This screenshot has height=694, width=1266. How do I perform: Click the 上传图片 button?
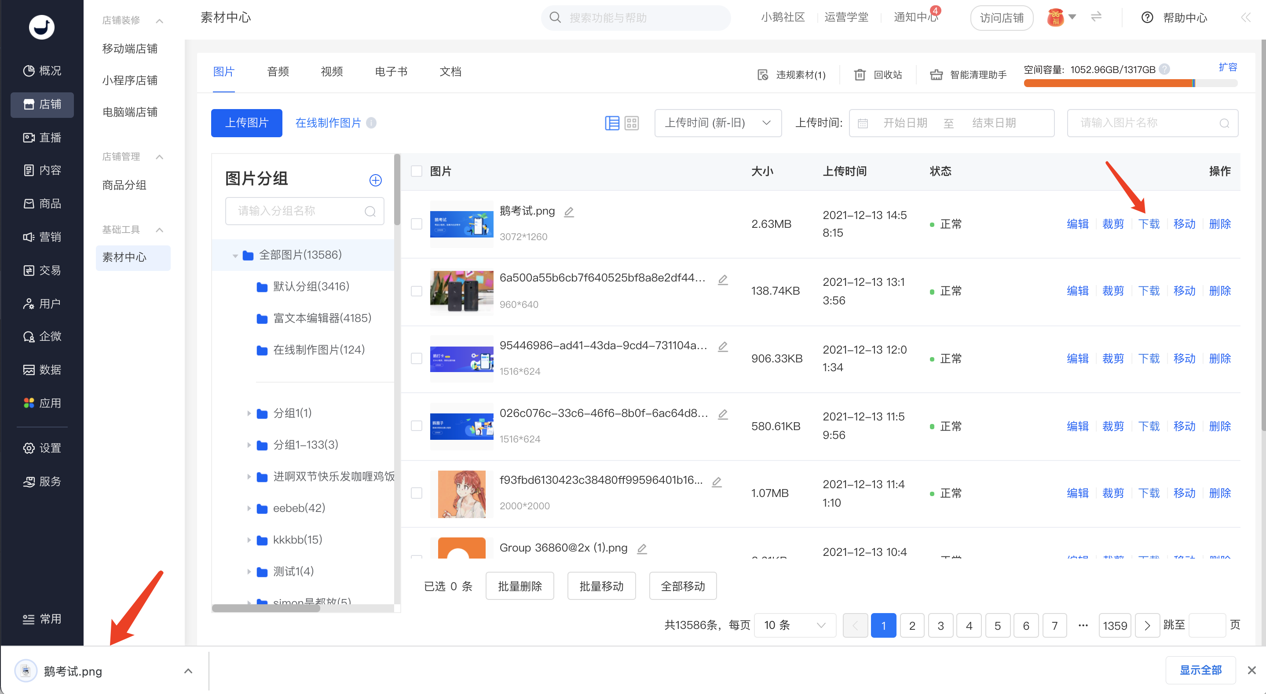click(x=247, y=123)
